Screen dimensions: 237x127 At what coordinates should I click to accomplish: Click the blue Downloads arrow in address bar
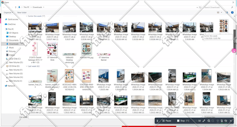19,7
